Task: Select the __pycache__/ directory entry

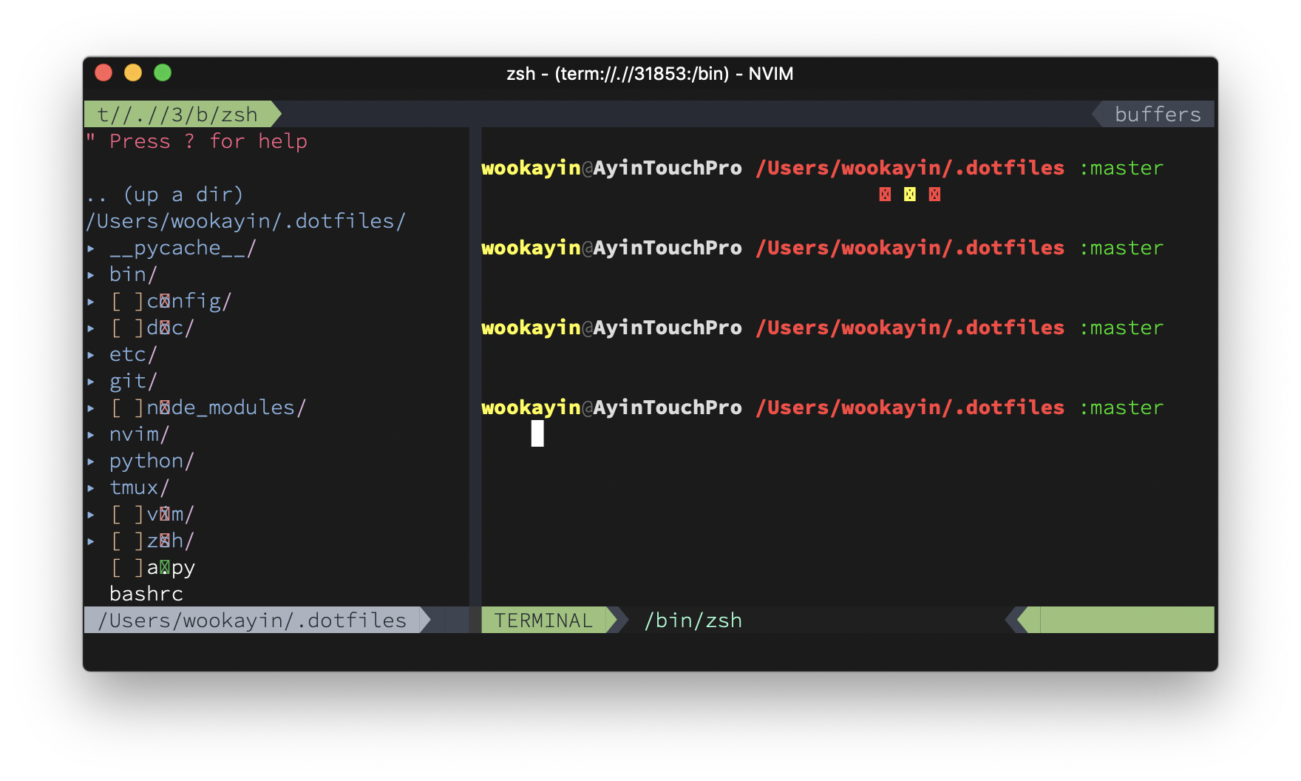Action: (183, 248)
